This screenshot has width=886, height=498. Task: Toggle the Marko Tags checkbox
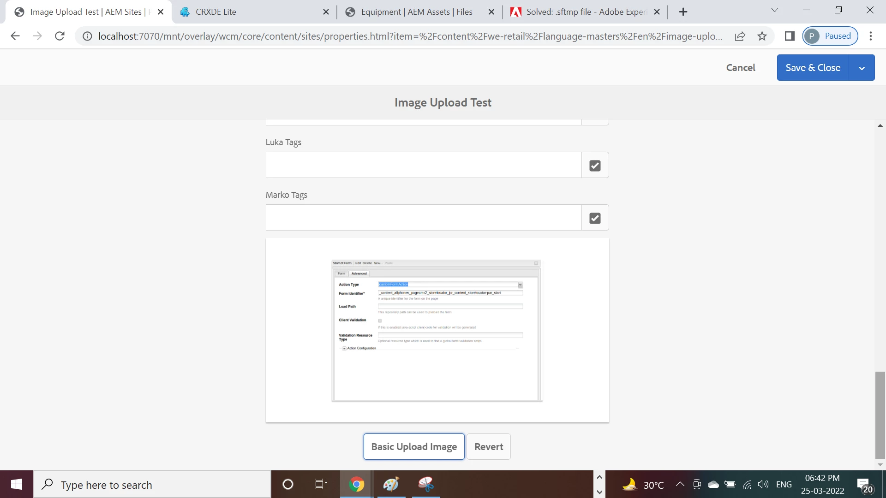tap(595, 218)
